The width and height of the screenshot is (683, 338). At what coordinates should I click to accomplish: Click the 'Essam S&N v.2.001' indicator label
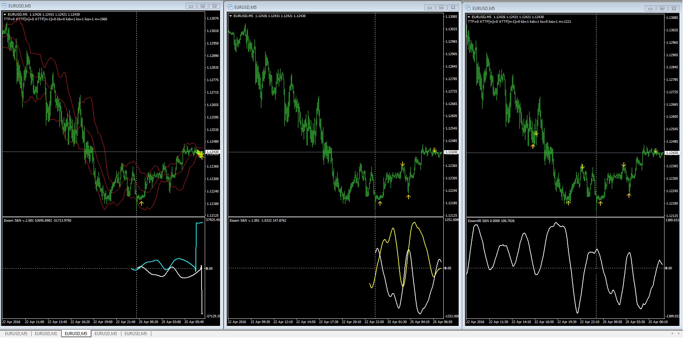[x=37, y=221]
